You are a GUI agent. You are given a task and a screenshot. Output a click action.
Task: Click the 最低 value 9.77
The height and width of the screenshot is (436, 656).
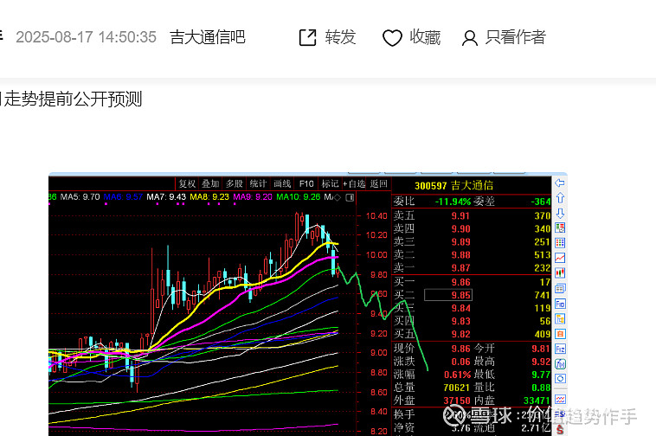click(541, 375)
